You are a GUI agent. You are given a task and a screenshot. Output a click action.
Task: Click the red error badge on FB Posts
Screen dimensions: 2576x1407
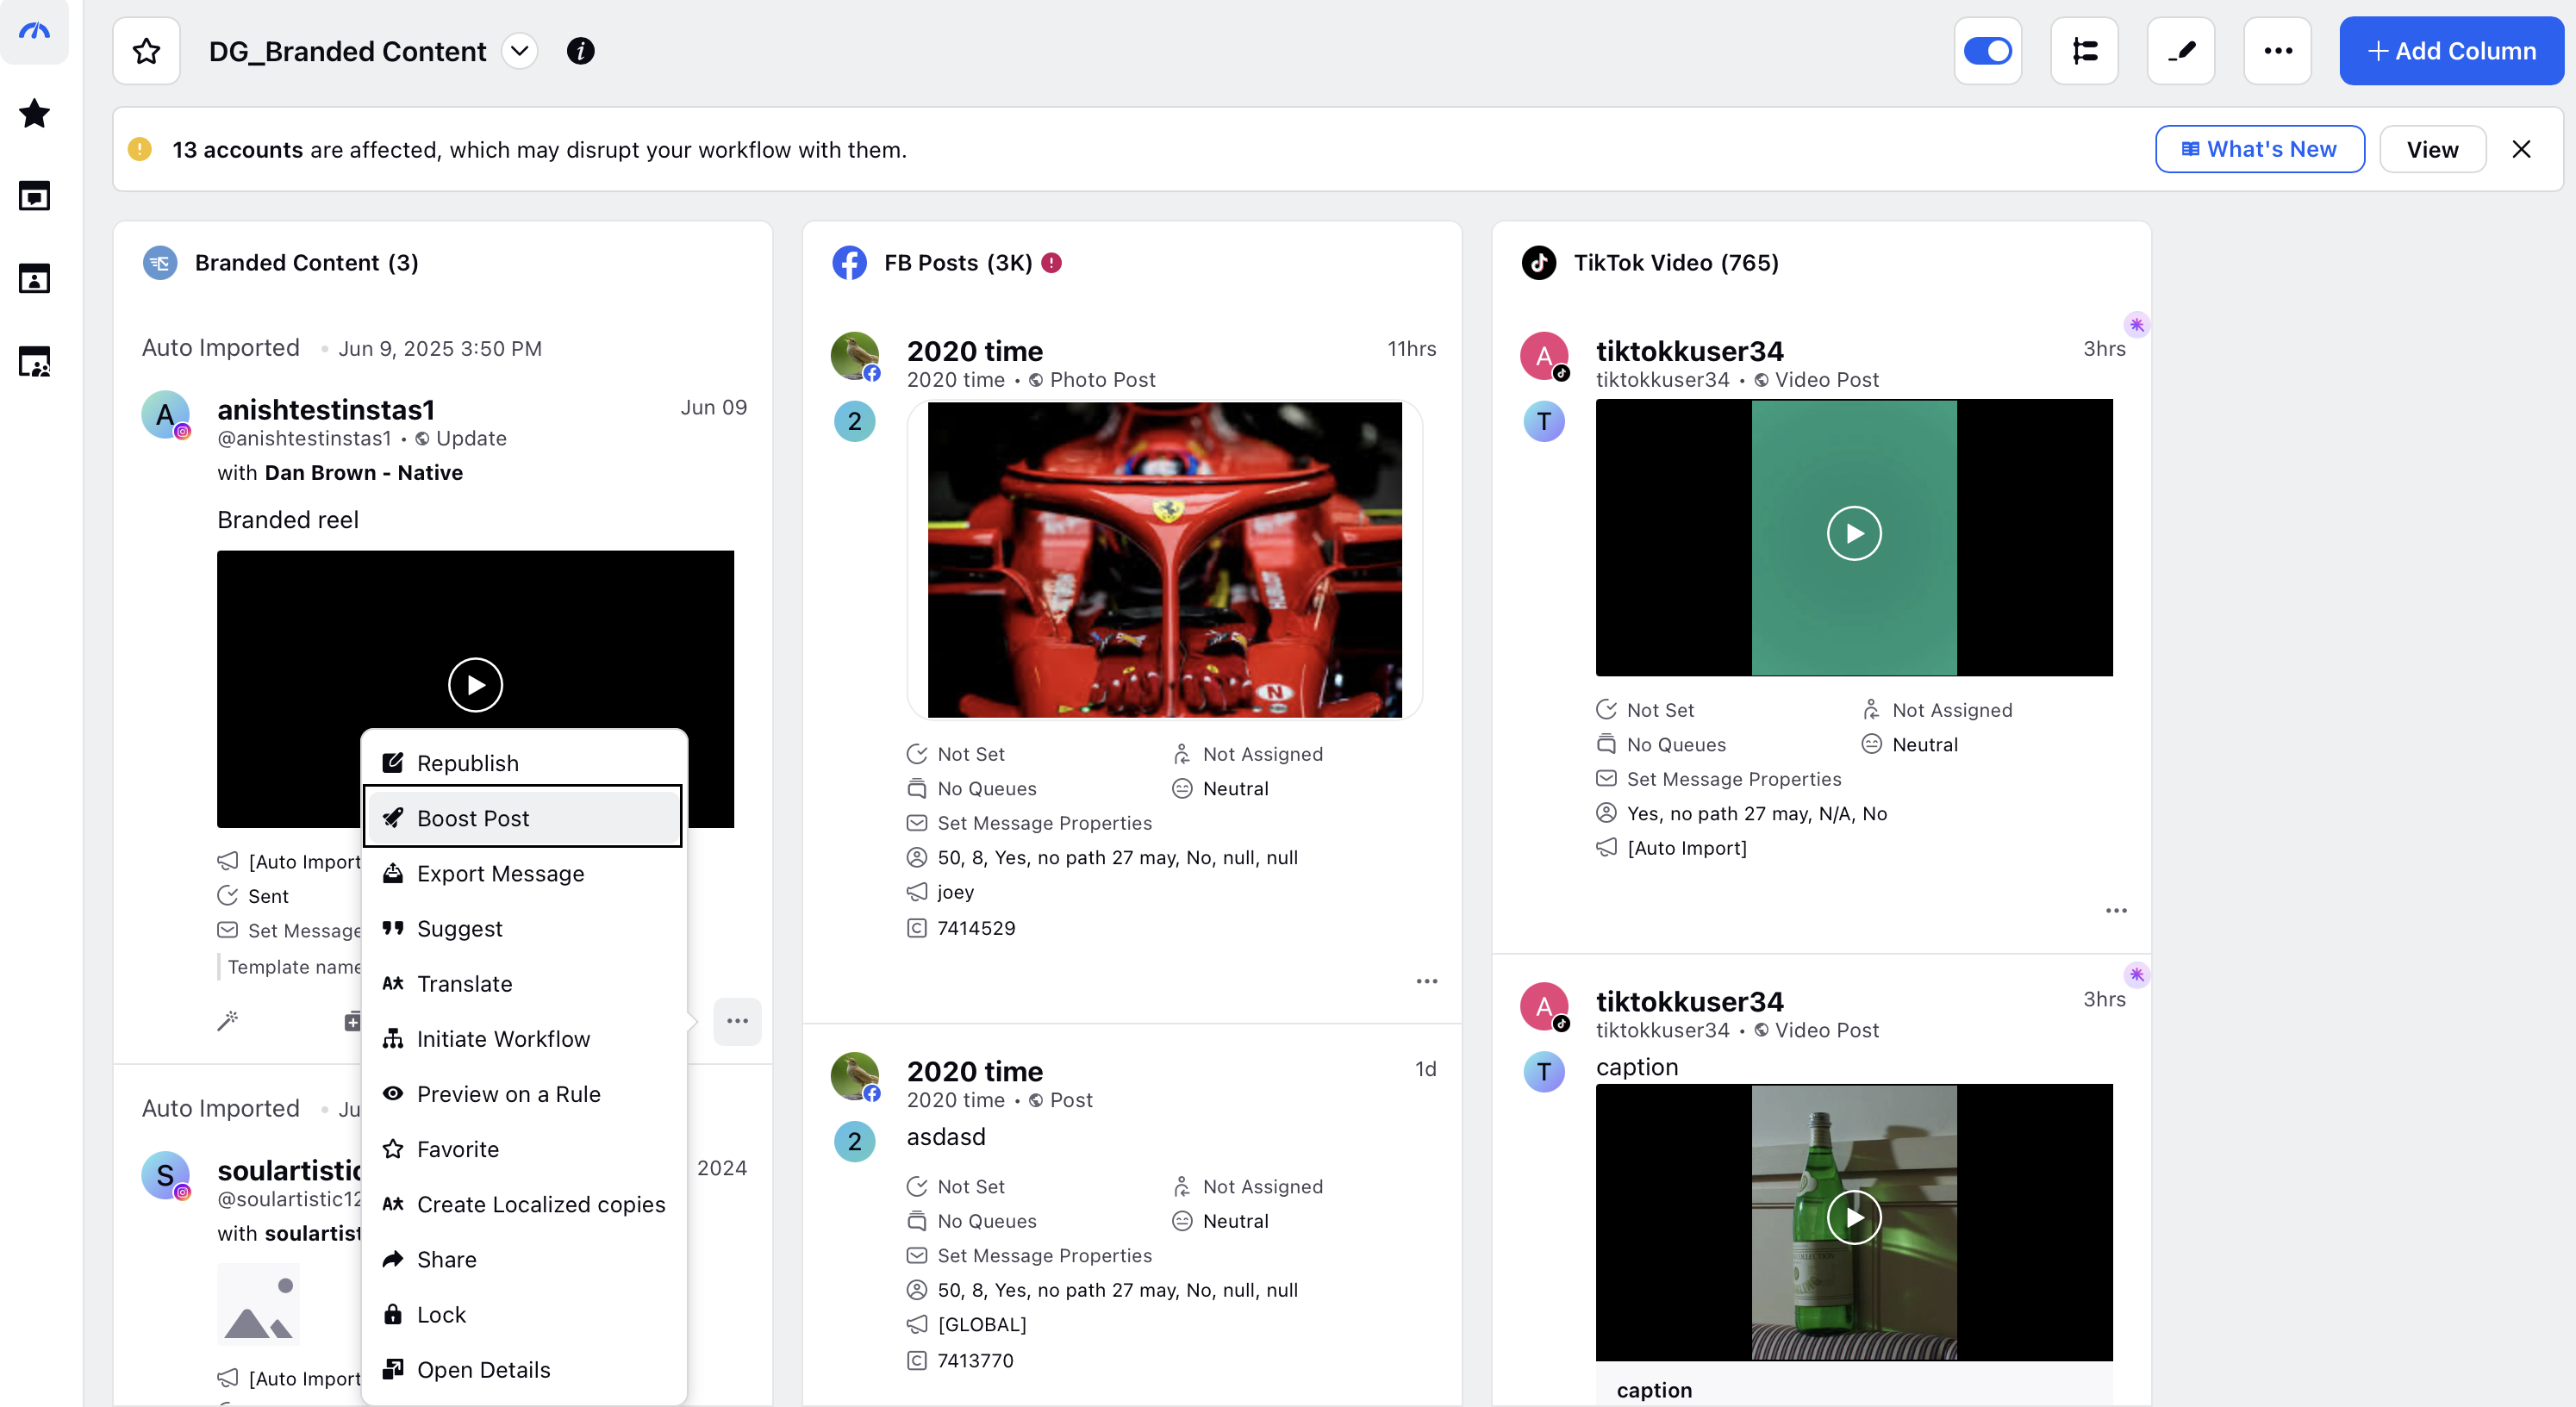1051,263
